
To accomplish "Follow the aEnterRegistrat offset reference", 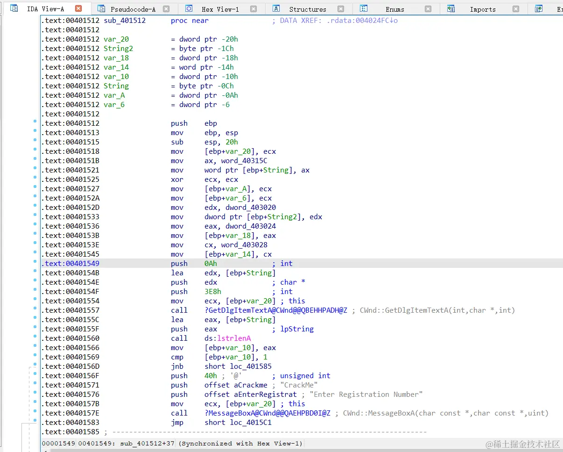I will [265, 394].
